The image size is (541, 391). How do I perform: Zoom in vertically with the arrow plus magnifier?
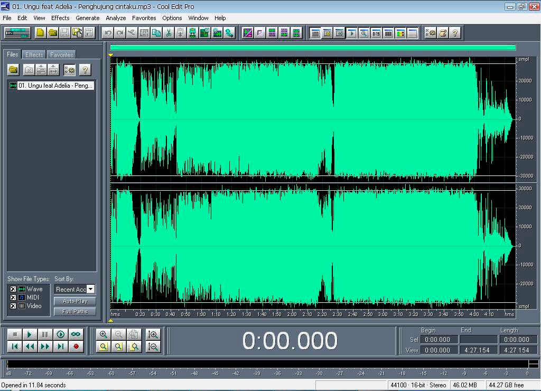tap(153, 334)
